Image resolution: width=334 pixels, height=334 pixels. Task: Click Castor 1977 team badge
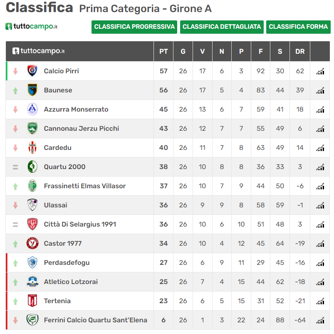[32, 243]
